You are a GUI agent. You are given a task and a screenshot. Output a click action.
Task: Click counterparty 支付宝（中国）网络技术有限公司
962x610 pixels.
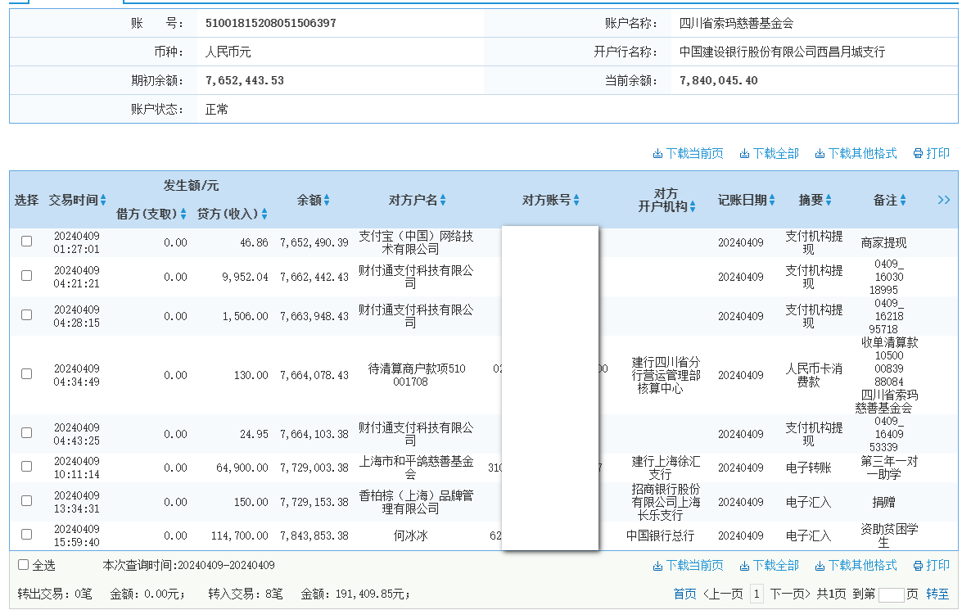pyautogui.click(x=416, y=242)
